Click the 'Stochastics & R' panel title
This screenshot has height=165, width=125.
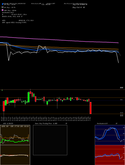(x=102, y=123)
